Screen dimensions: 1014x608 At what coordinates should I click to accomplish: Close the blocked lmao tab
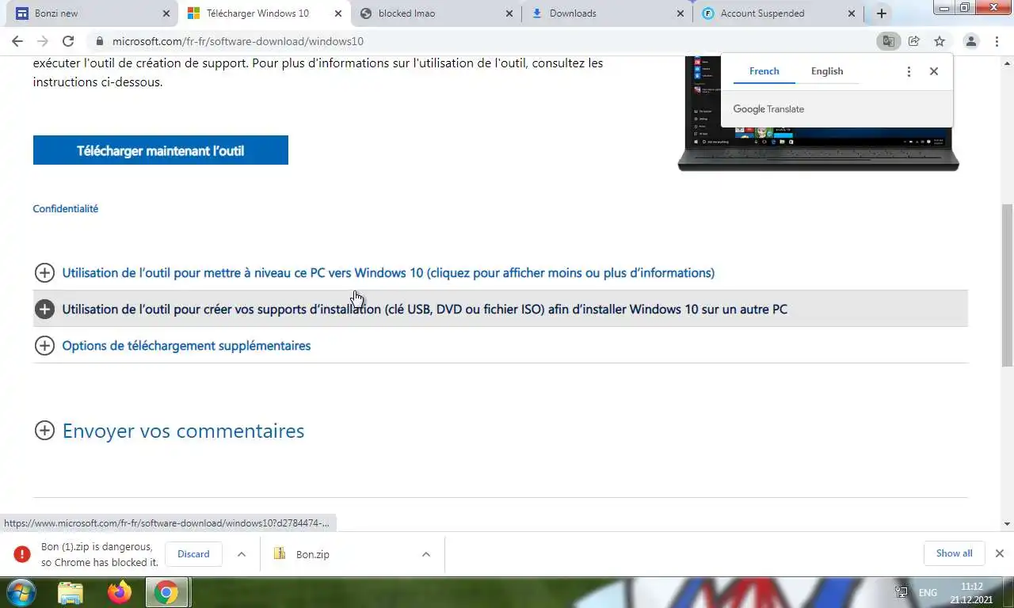(509, 13)
